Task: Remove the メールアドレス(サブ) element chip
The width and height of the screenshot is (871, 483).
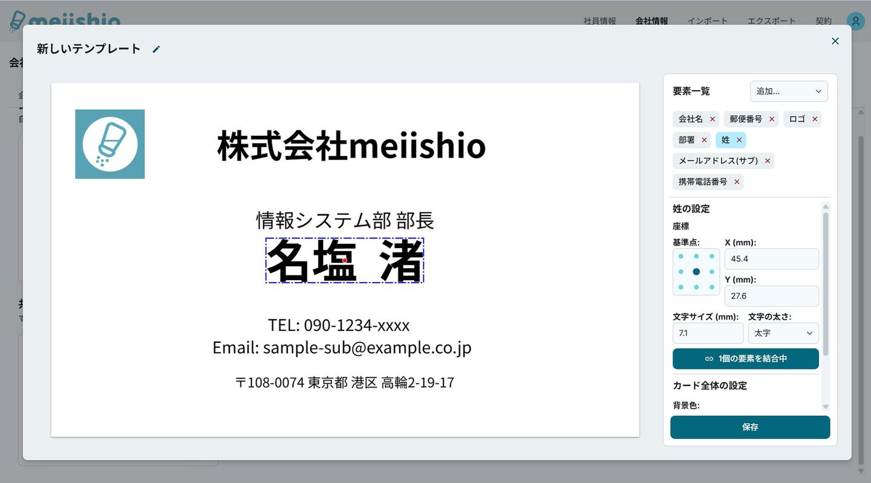Action: (768, 161)
